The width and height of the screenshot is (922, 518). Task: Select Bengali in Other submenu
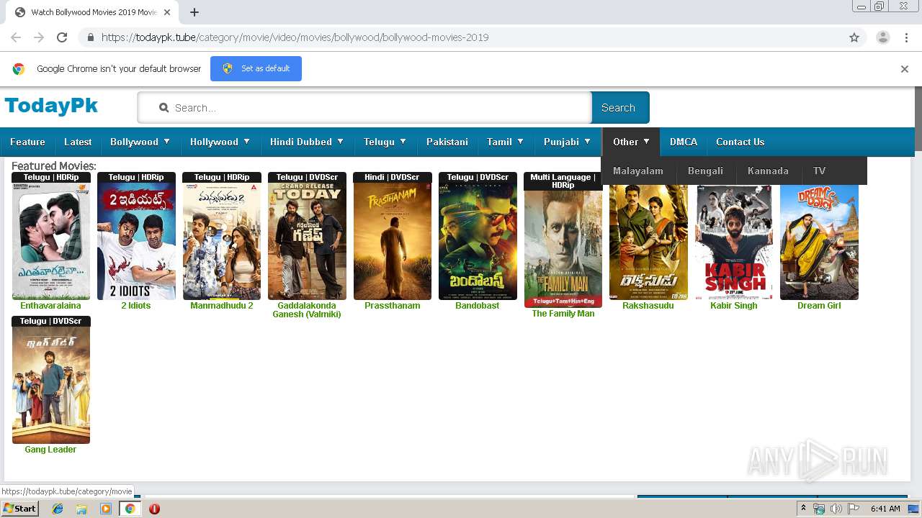click(x=705, y=171)
